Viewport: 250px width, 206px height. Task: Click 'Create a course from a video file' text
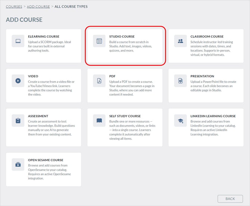point(51,88)
